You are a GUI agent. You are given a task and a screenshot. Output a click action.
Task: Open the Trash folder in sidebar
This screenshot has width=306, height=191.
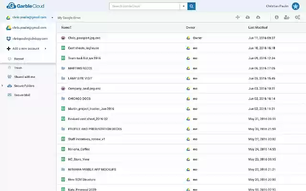tap(18, 68)
